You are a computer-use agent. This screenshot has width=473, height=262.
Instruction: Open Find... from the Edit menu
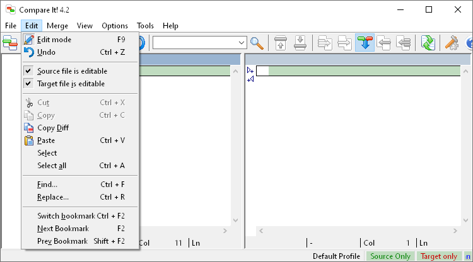80,185
